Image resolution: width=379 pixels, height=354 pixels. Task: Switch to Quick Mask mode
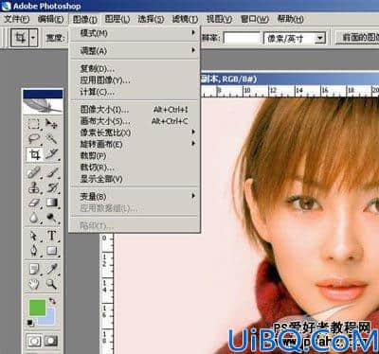[x=51, y=342]
